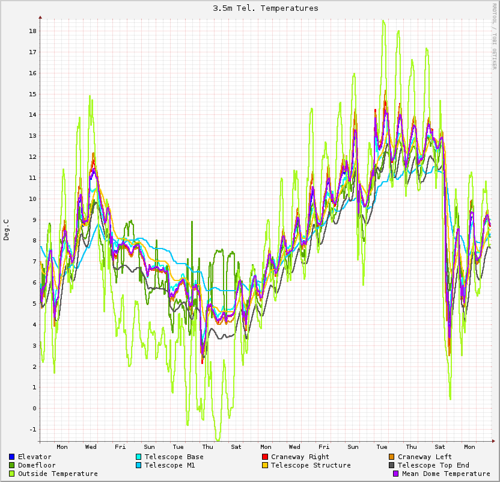500x482 pixels.
Task: Click the gray Telescope Top End swatch
Action: pyautogui.click(x=392, y=465)
